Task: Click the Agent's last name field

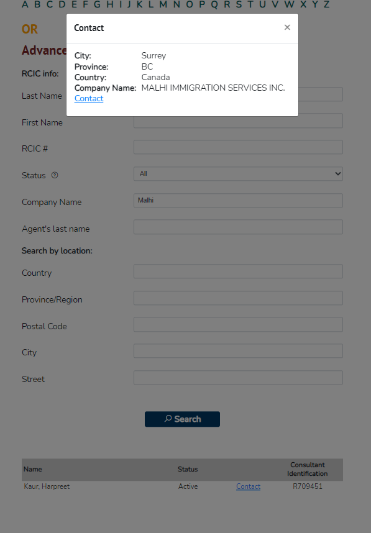Action: point(238,227)
